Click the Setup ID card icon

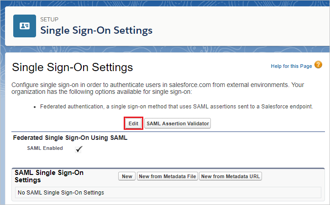(25, 26)
